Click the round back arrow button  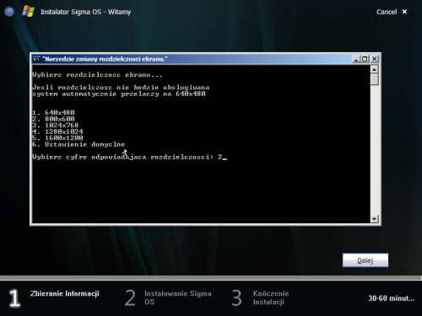coord(9,12)
